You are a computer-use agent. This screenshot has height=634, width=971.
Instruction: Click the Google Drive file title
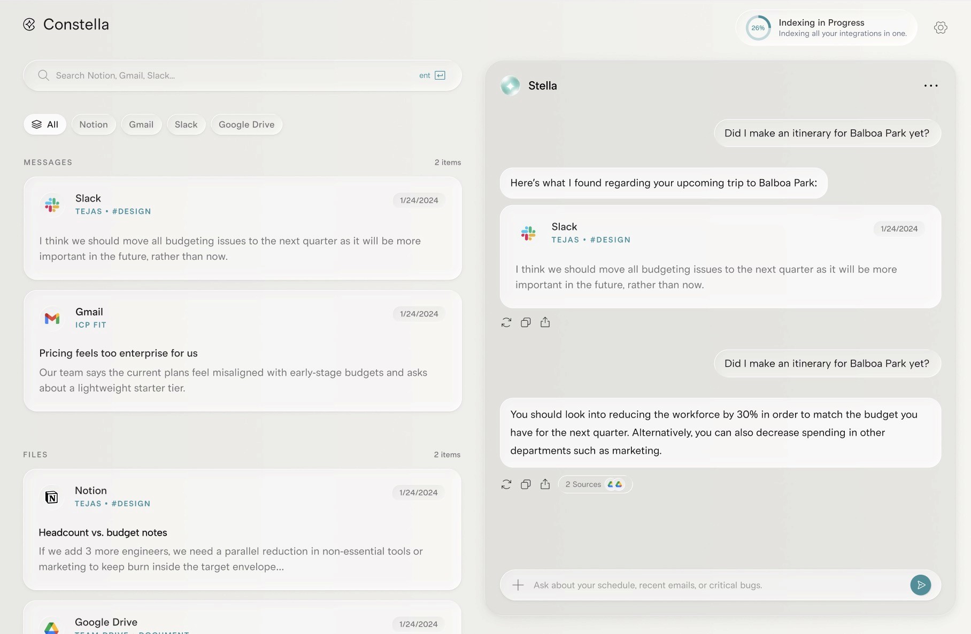pyautogui.click(x=106, y=622)
